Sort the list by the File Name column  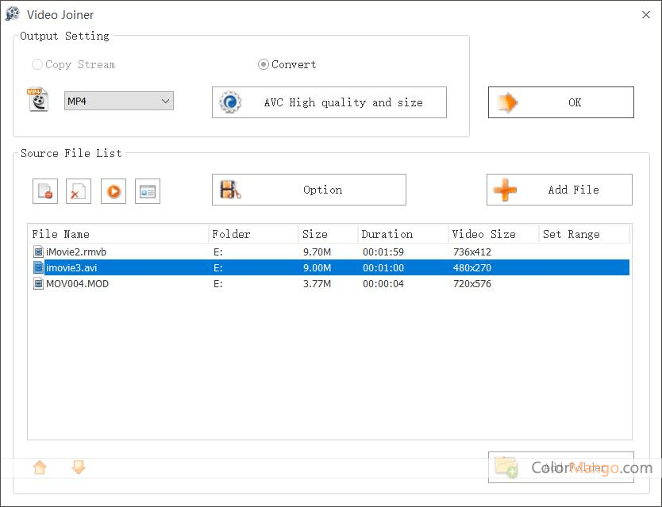pyautogui.click(x=118, y=234)
